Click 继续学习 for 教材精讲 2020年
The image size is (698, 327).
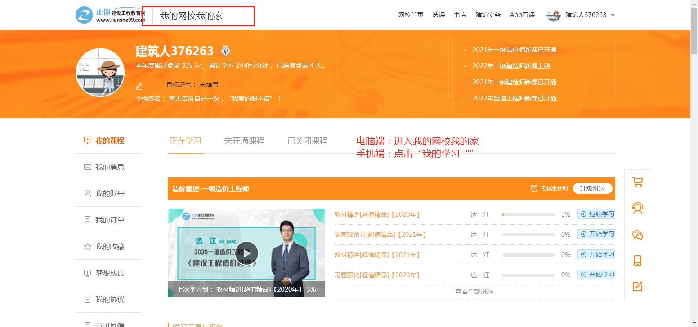point(596,214)
